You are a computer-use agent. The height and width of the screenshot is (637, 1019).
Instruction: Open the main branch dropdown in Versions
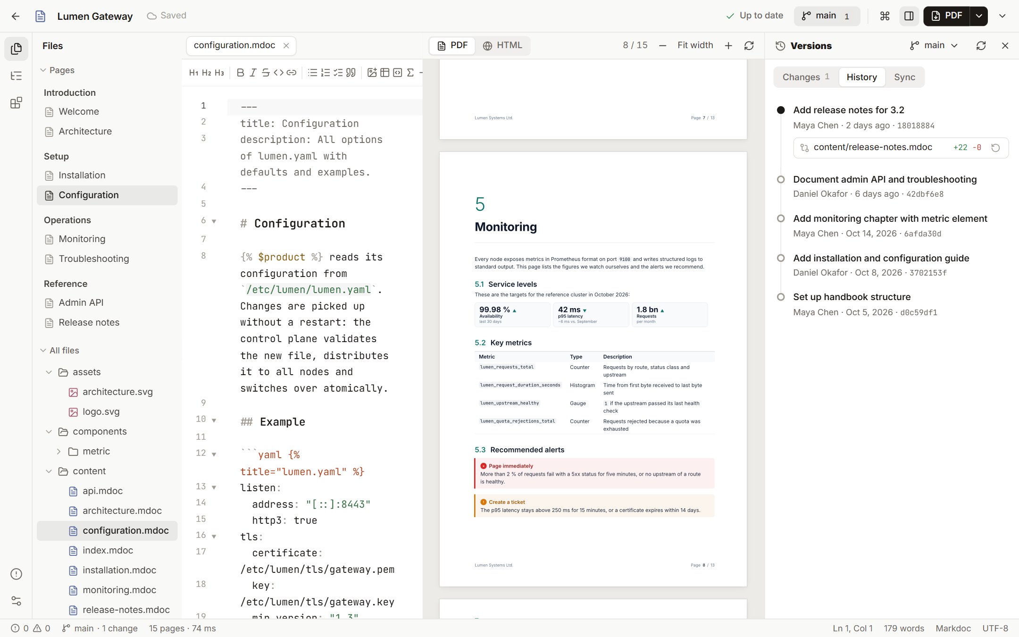click(934, 45)
